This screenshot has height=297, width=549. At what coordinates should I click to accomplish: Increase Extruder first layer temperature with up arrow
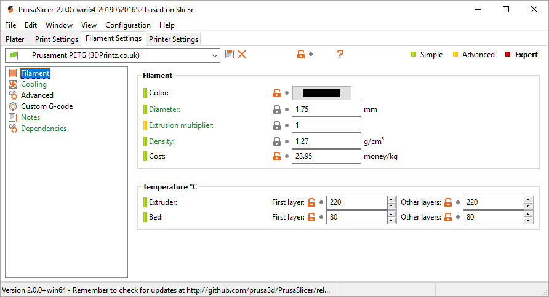click(x=391, y=200)
